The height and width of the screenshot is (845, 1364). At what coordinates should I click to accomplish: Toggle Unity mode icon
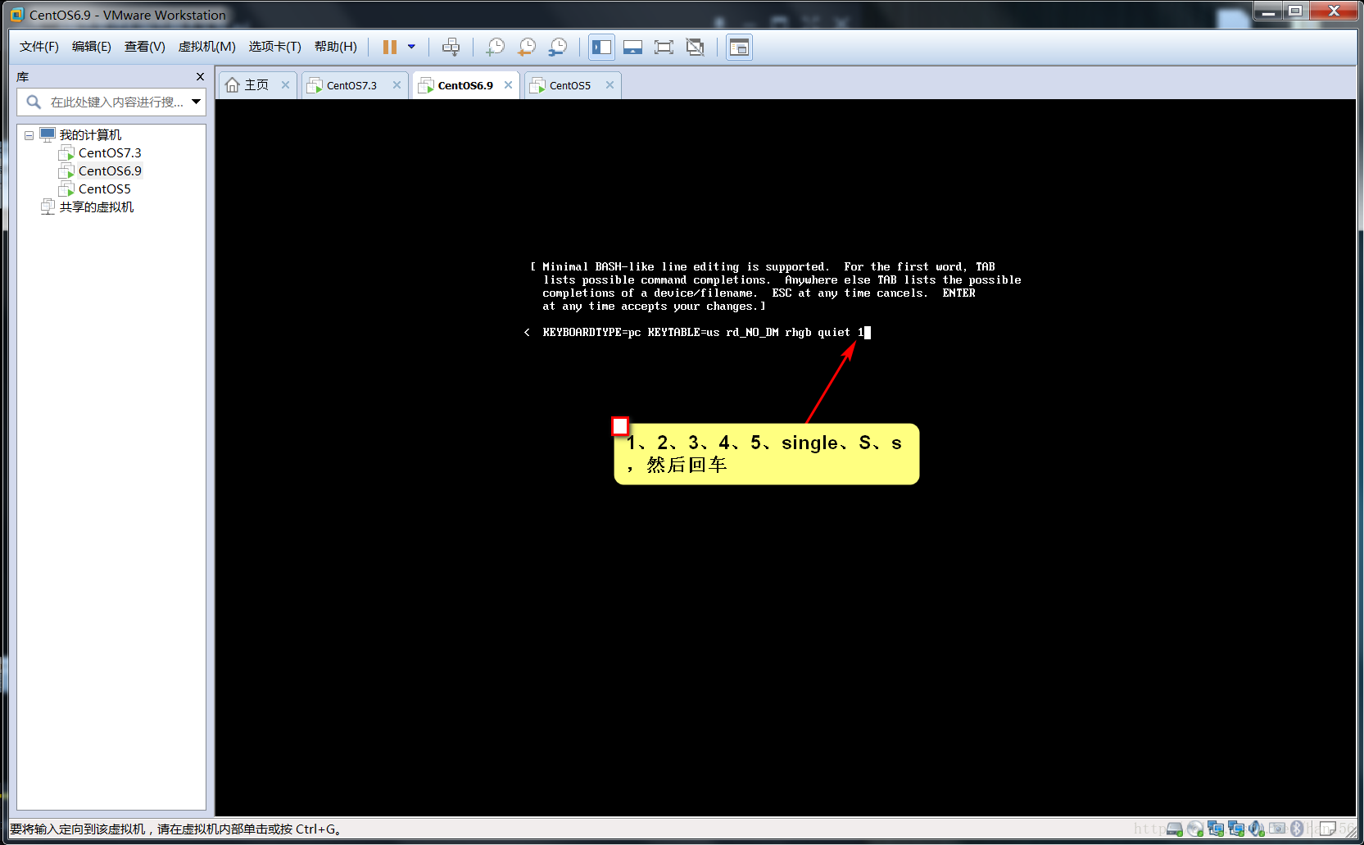click(x=695, y=48)
